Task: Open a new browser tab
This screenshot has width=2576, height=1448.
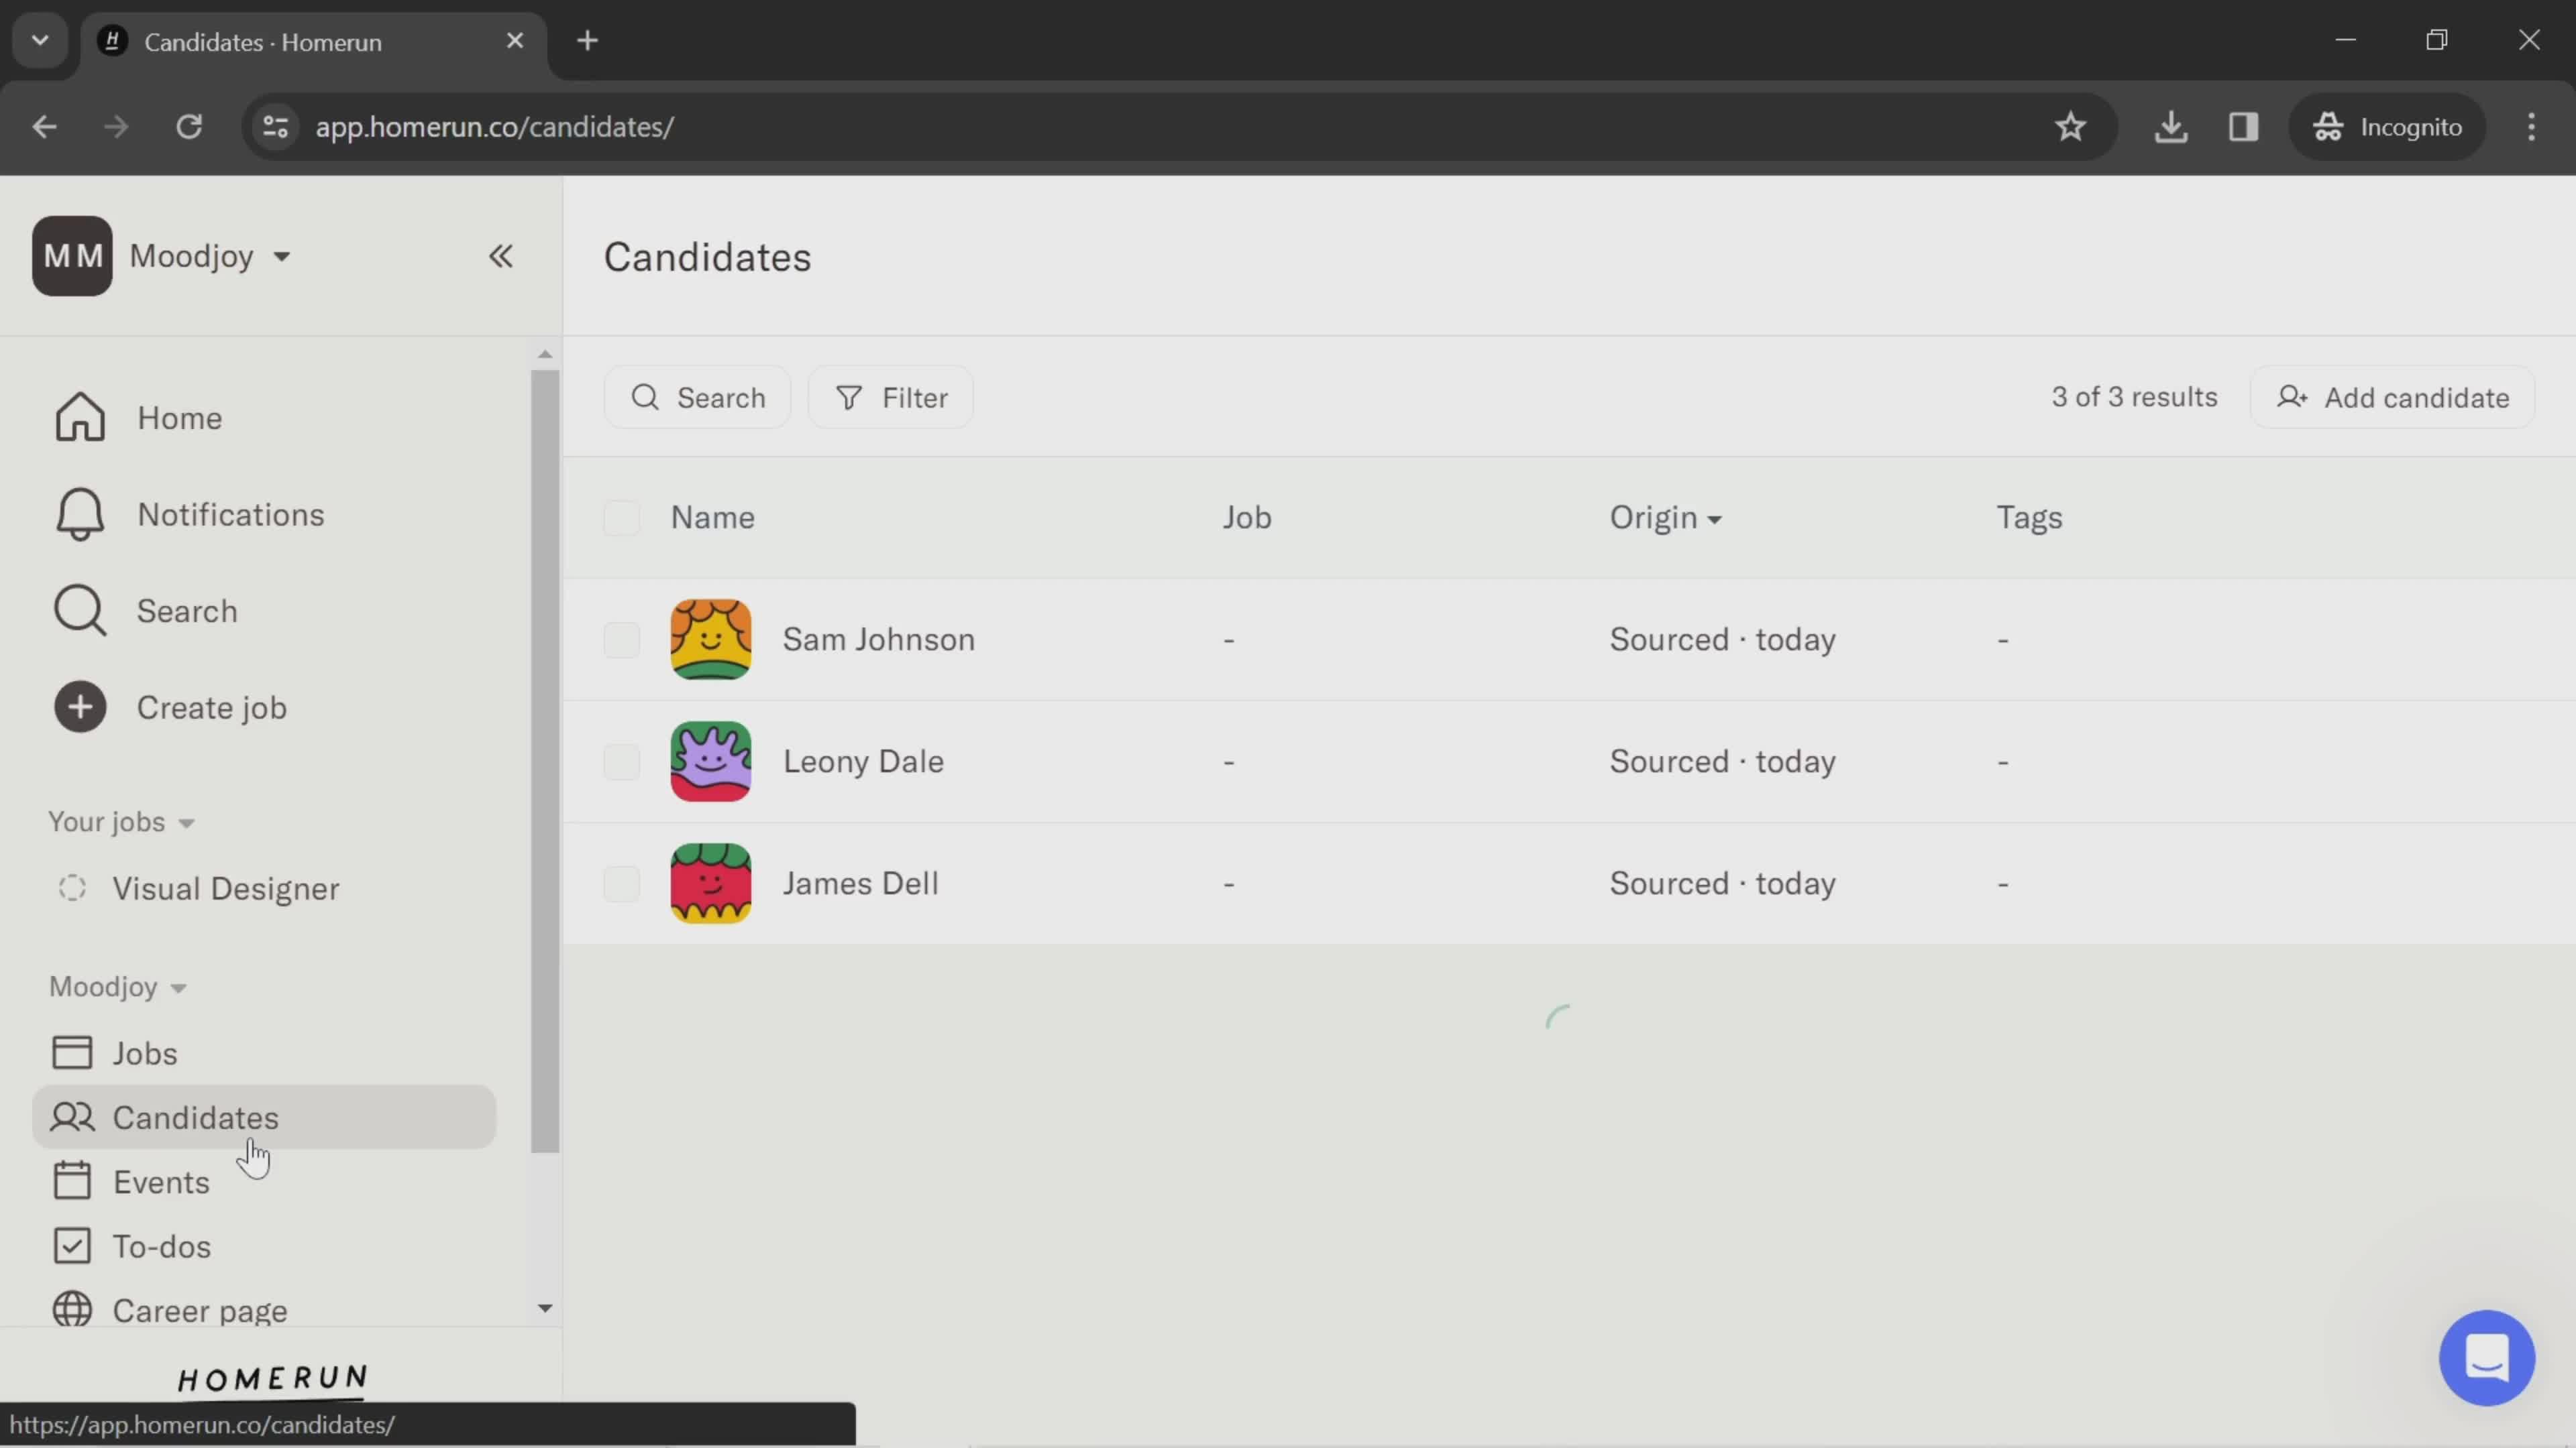Action: click(588, 41)
